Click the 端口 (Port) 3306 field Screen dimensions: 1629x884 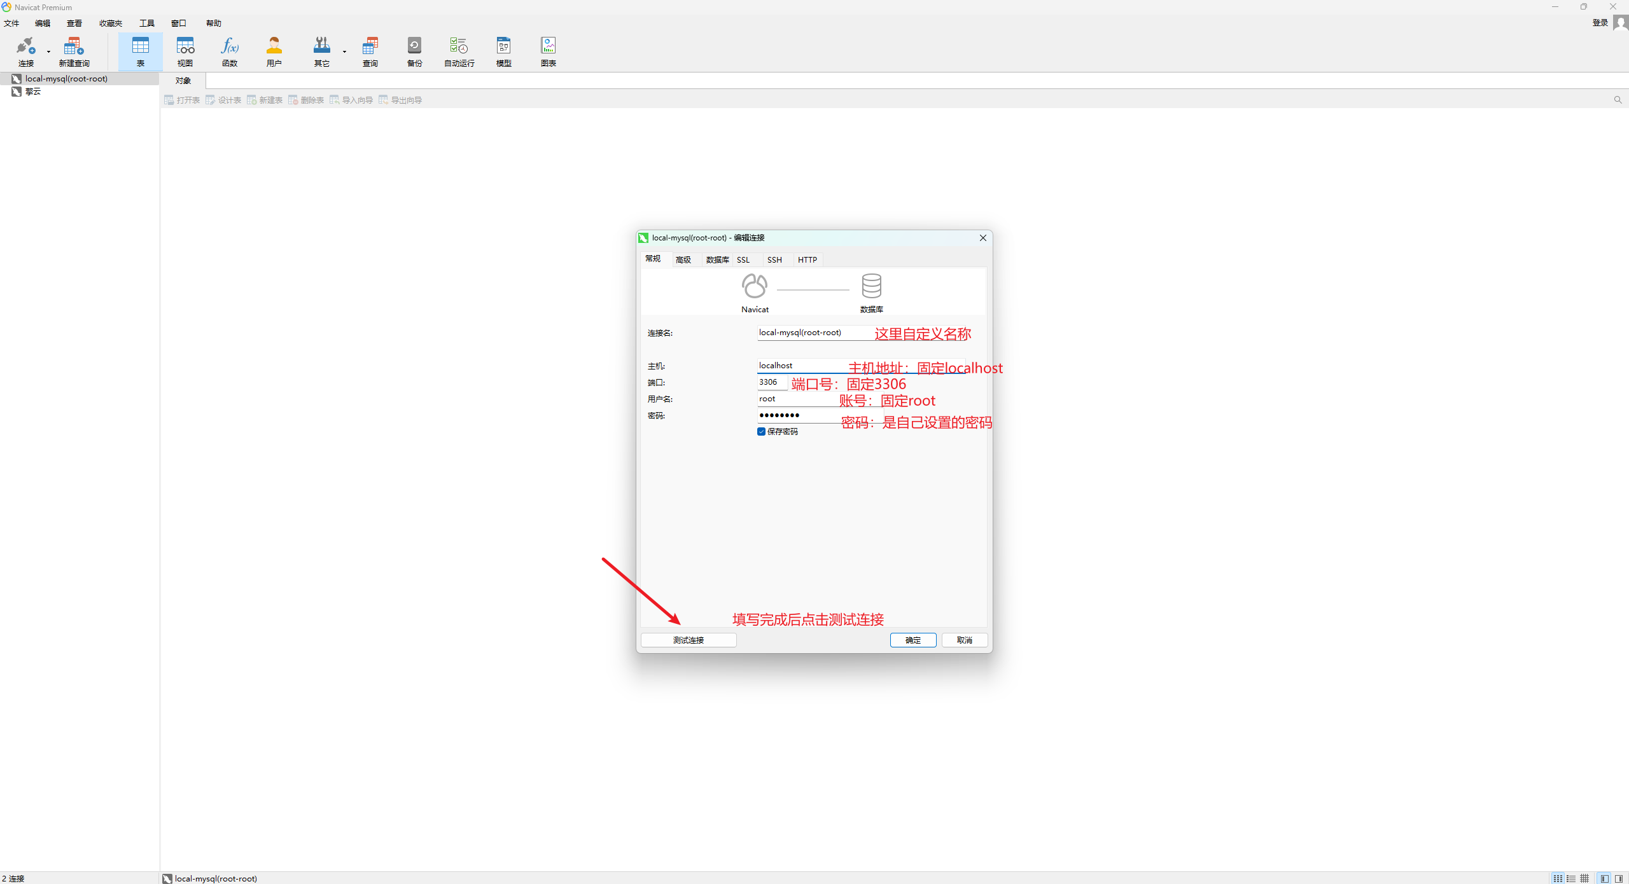point(772,382)
